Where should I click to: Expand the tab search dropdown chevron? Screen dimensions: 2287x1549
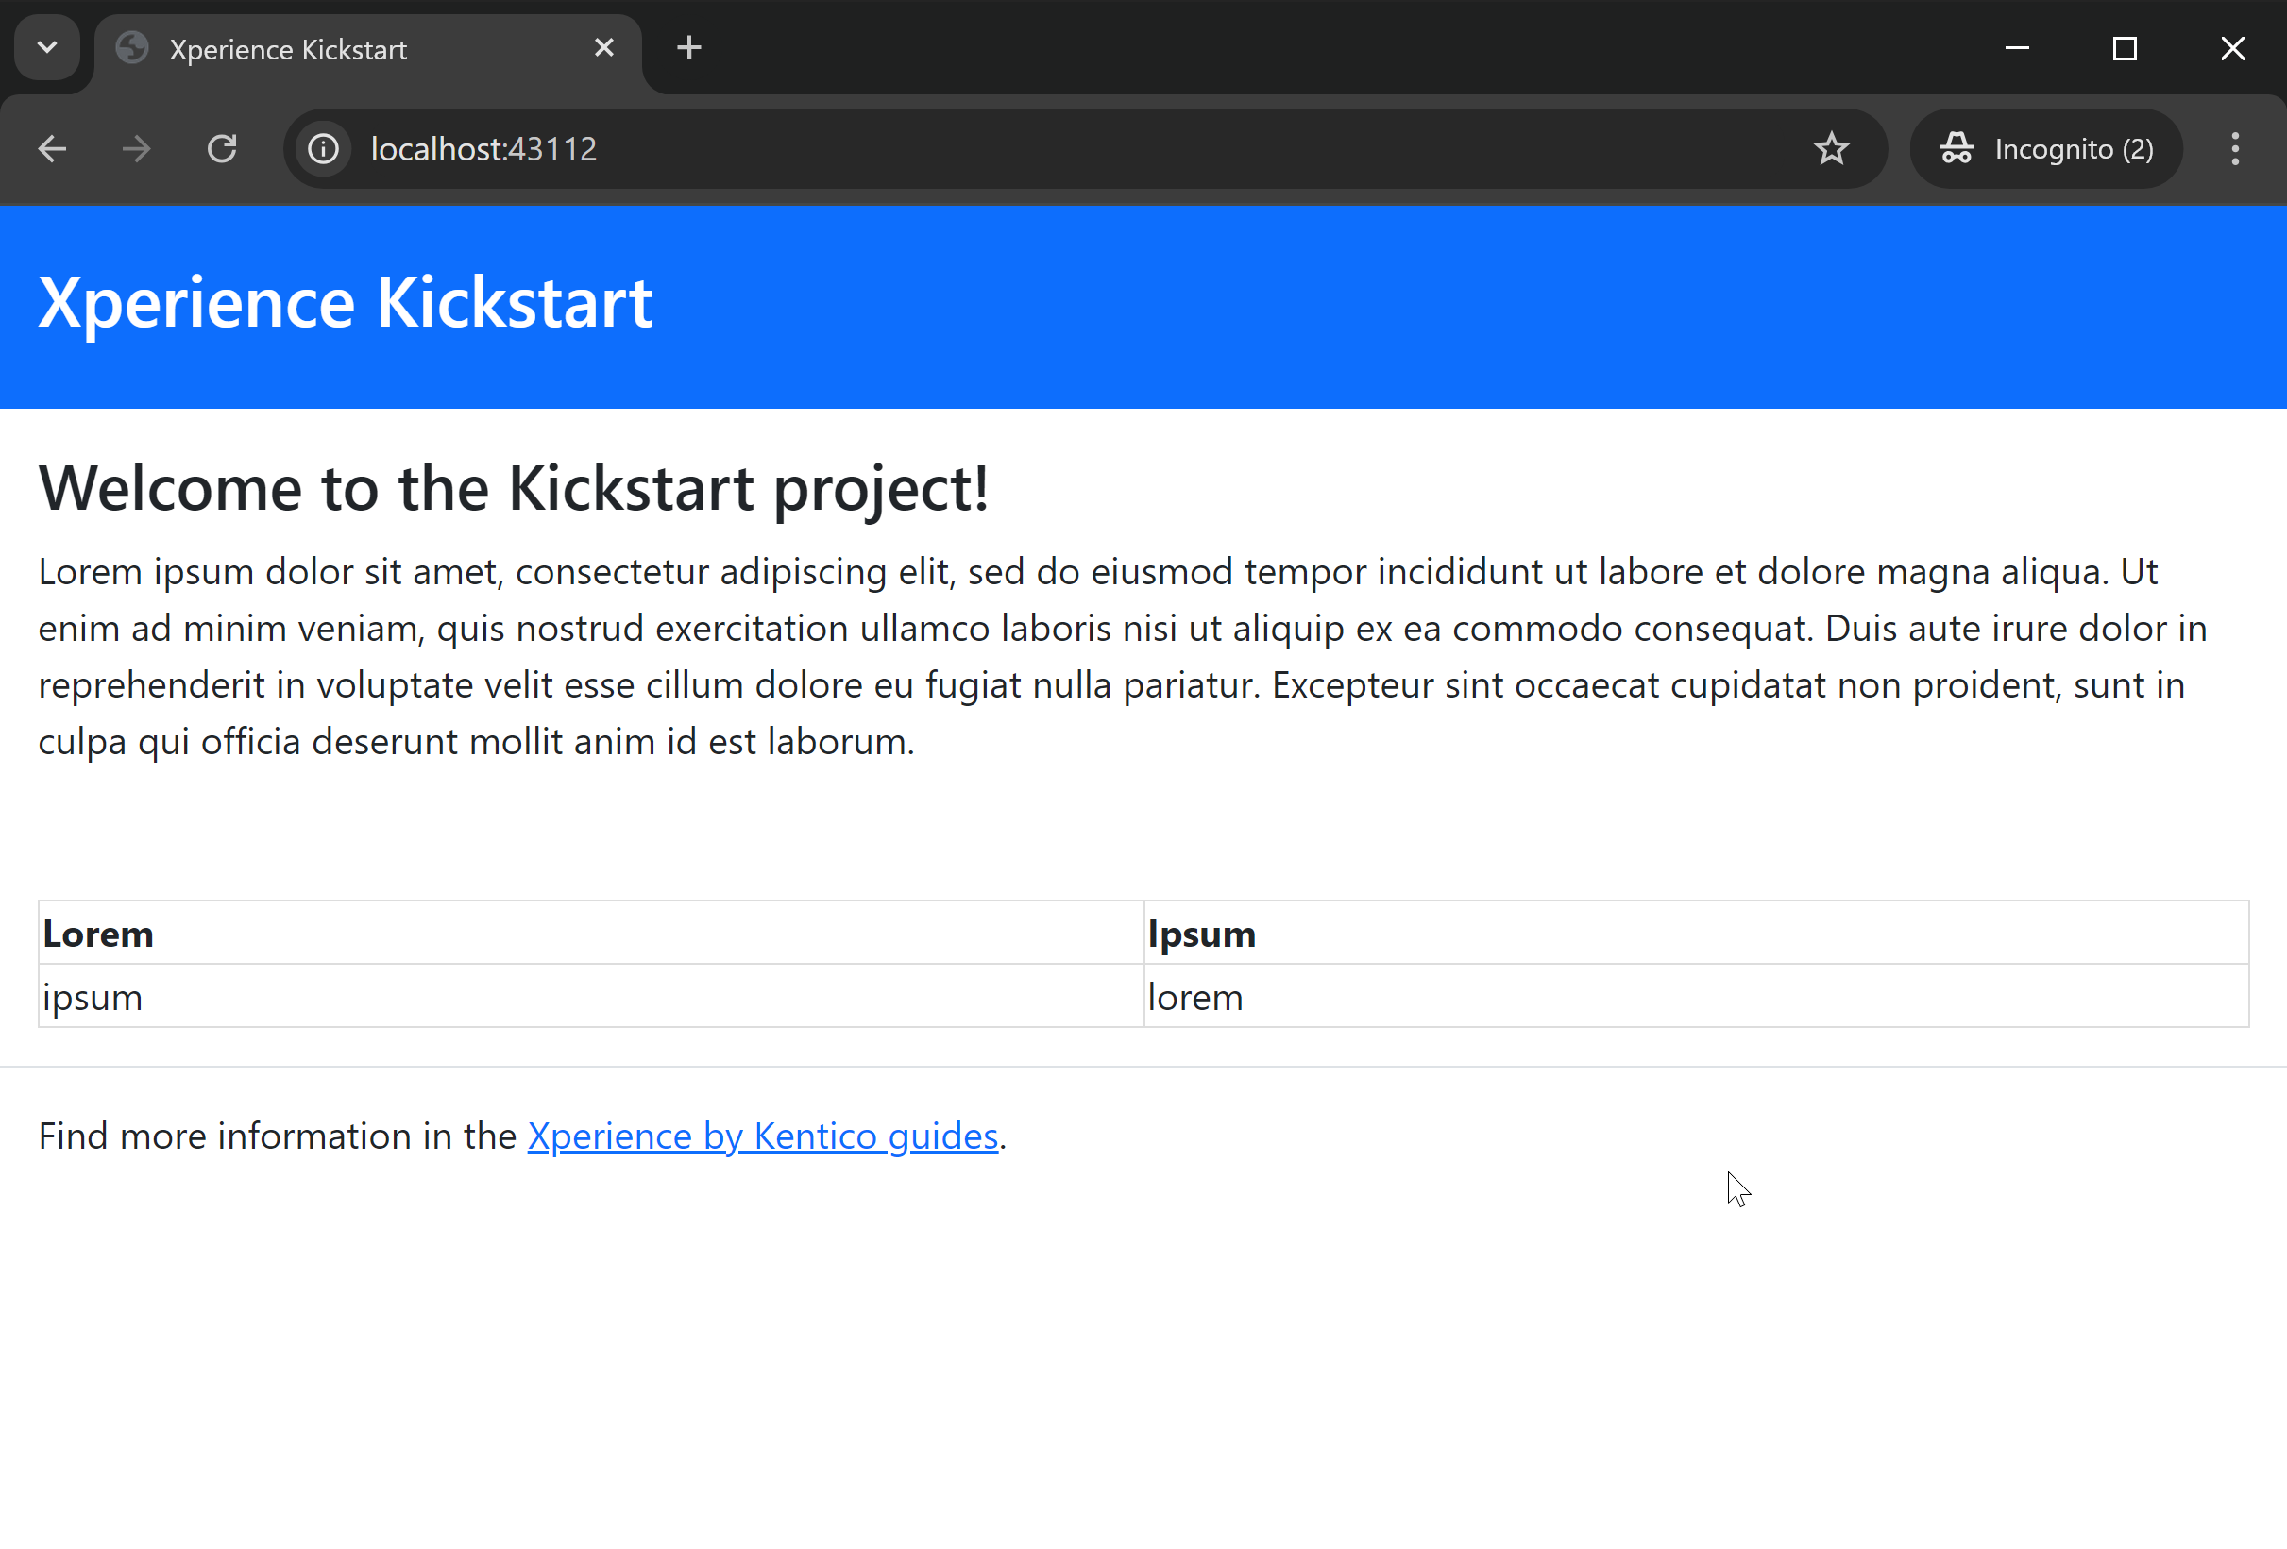click(x=47, y=48)
